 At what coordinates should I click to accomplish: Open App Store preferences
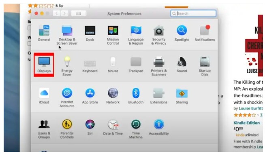click(x=90, y=96)
